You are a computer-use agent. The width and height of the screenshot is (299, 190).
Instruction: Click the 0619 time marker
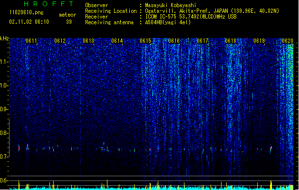coord(259,41)
